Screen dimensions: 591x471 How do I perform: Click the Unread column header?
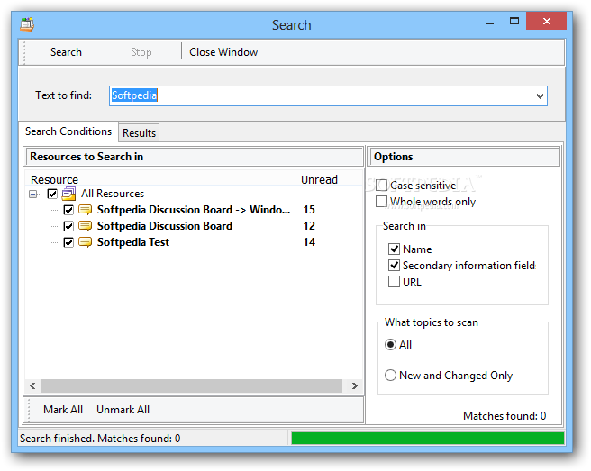tap(328, 179)
